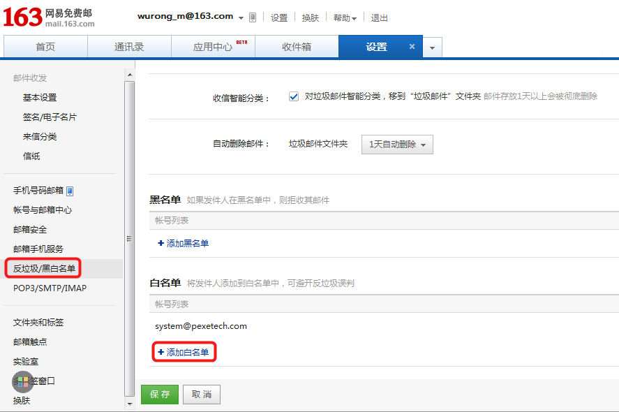
Task: Click the 取消 button
Action: (x=202, y=395)
